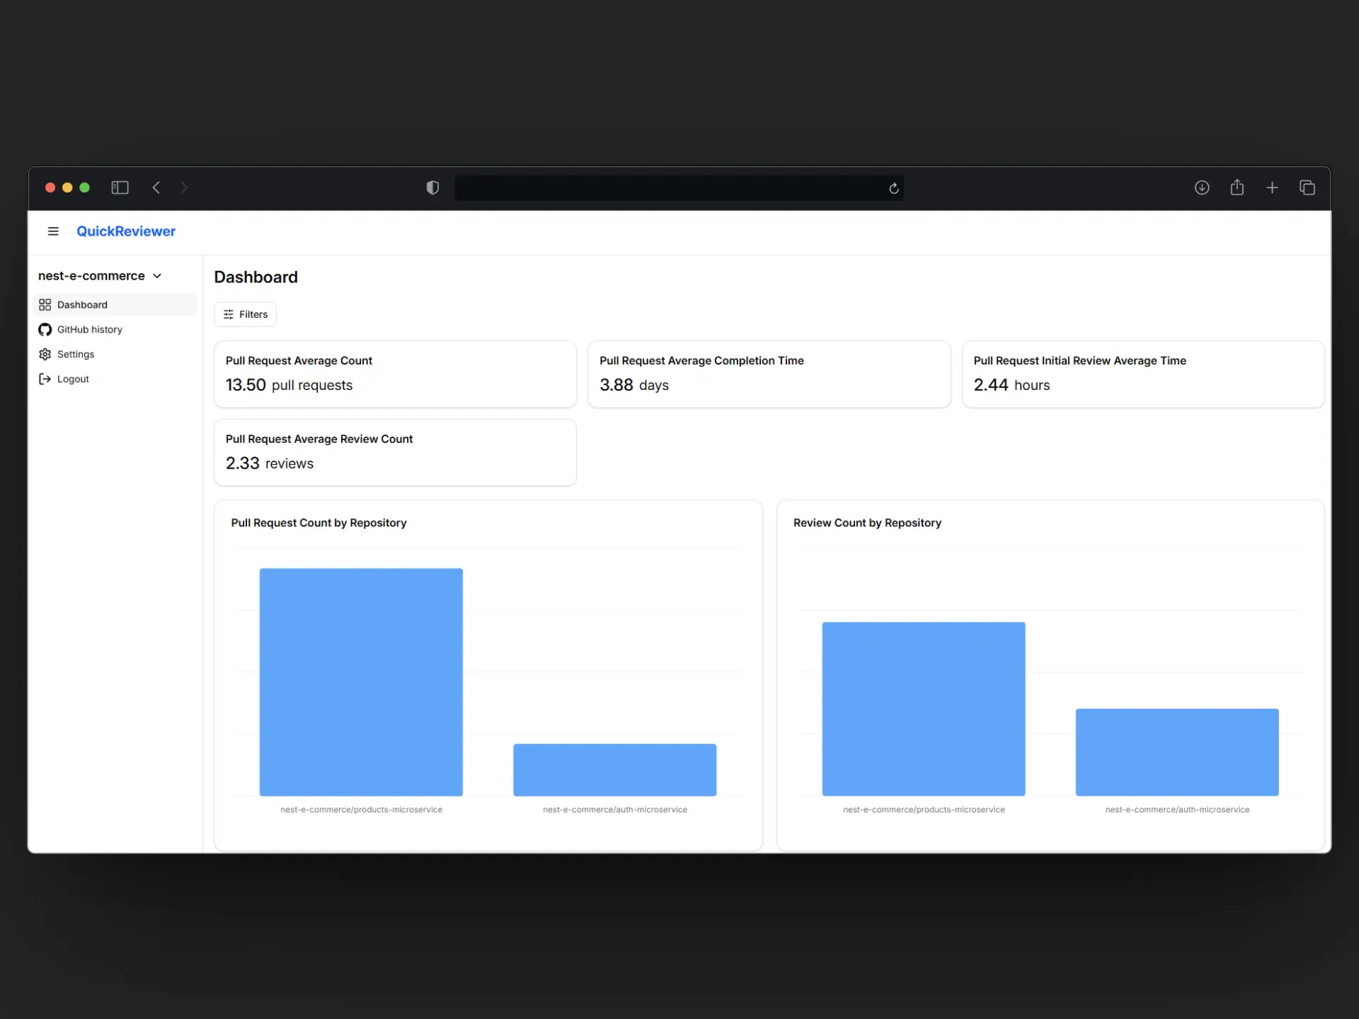This screenshot has height=1019, width=1359.
Task: Open a new tab with plus icon
Action: [x=1272, y=188]
